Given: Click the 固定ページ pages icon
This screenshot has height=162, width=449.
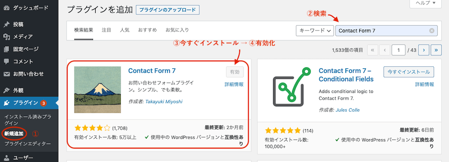Looking at the screenshot, I should click(7, 49).
